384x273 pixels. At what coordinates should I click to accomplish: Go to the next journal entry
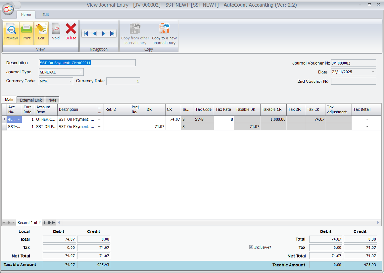point(103,33)
